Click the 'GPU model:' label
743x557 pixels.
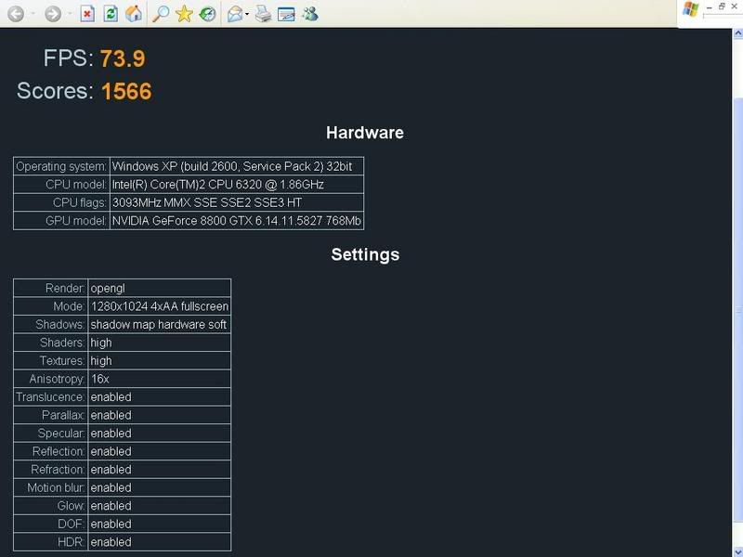coord(76,221)
